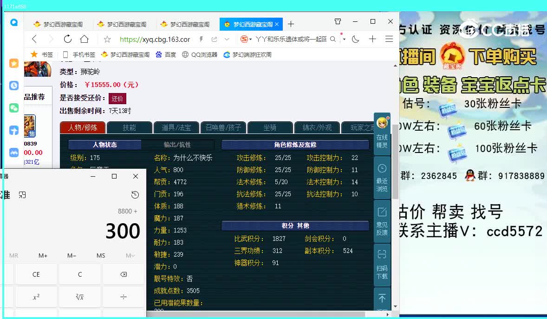Reload the page with the refresh icon
This screenshot has width=547, height=319.
click(68, 39)
